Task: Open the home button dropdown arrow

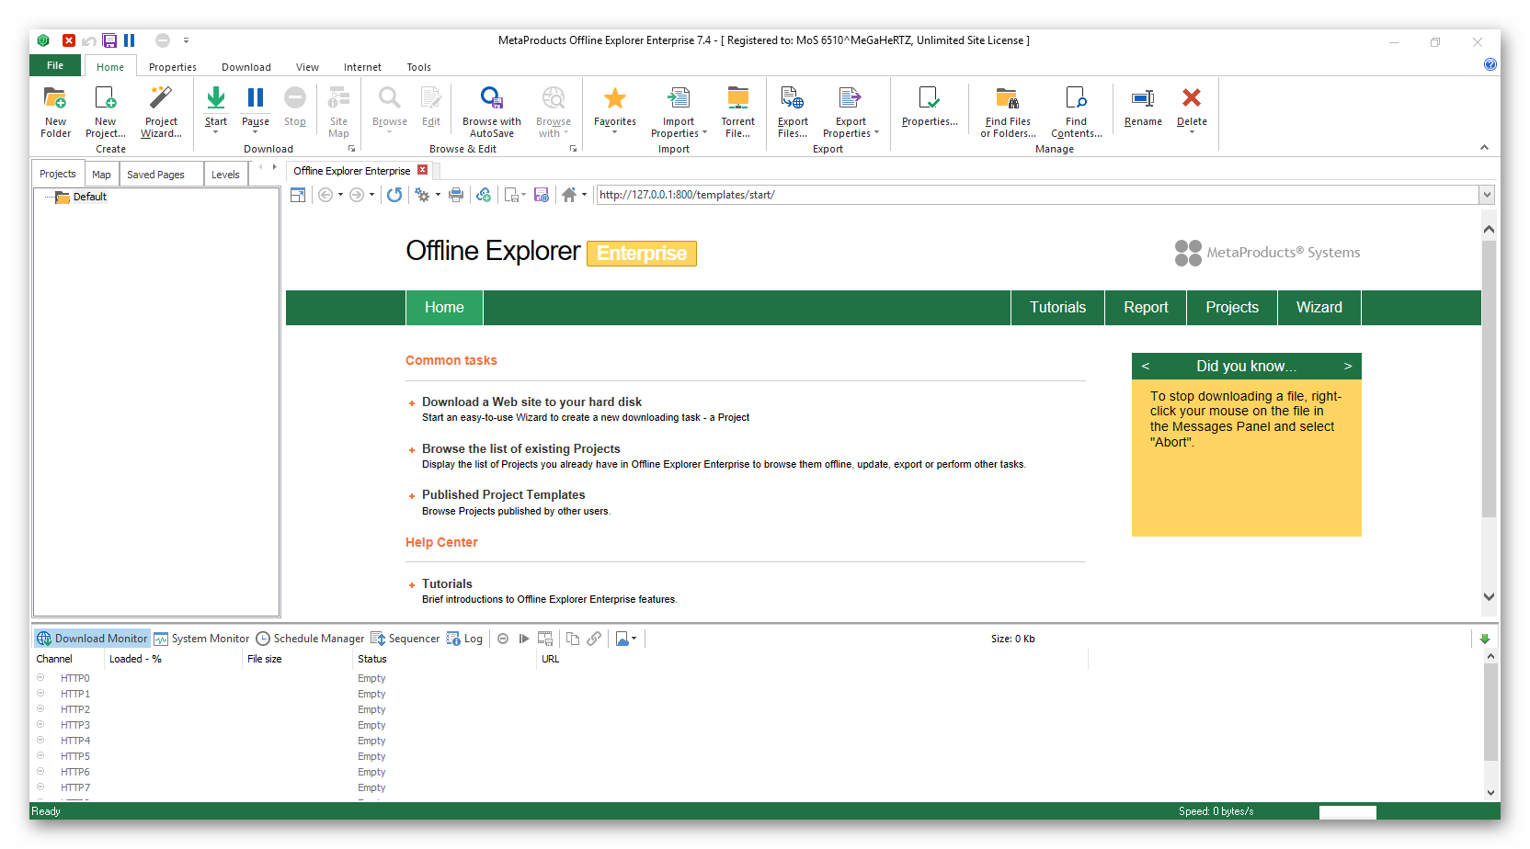Action: point(584,195)
